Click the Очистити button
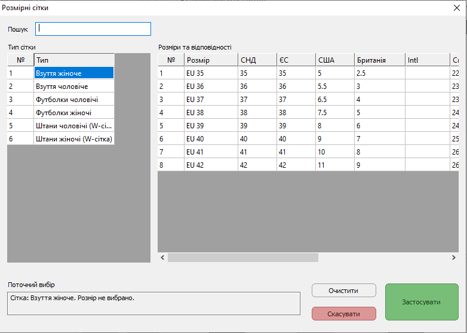467x333 pixels. (x=343, y=291)
